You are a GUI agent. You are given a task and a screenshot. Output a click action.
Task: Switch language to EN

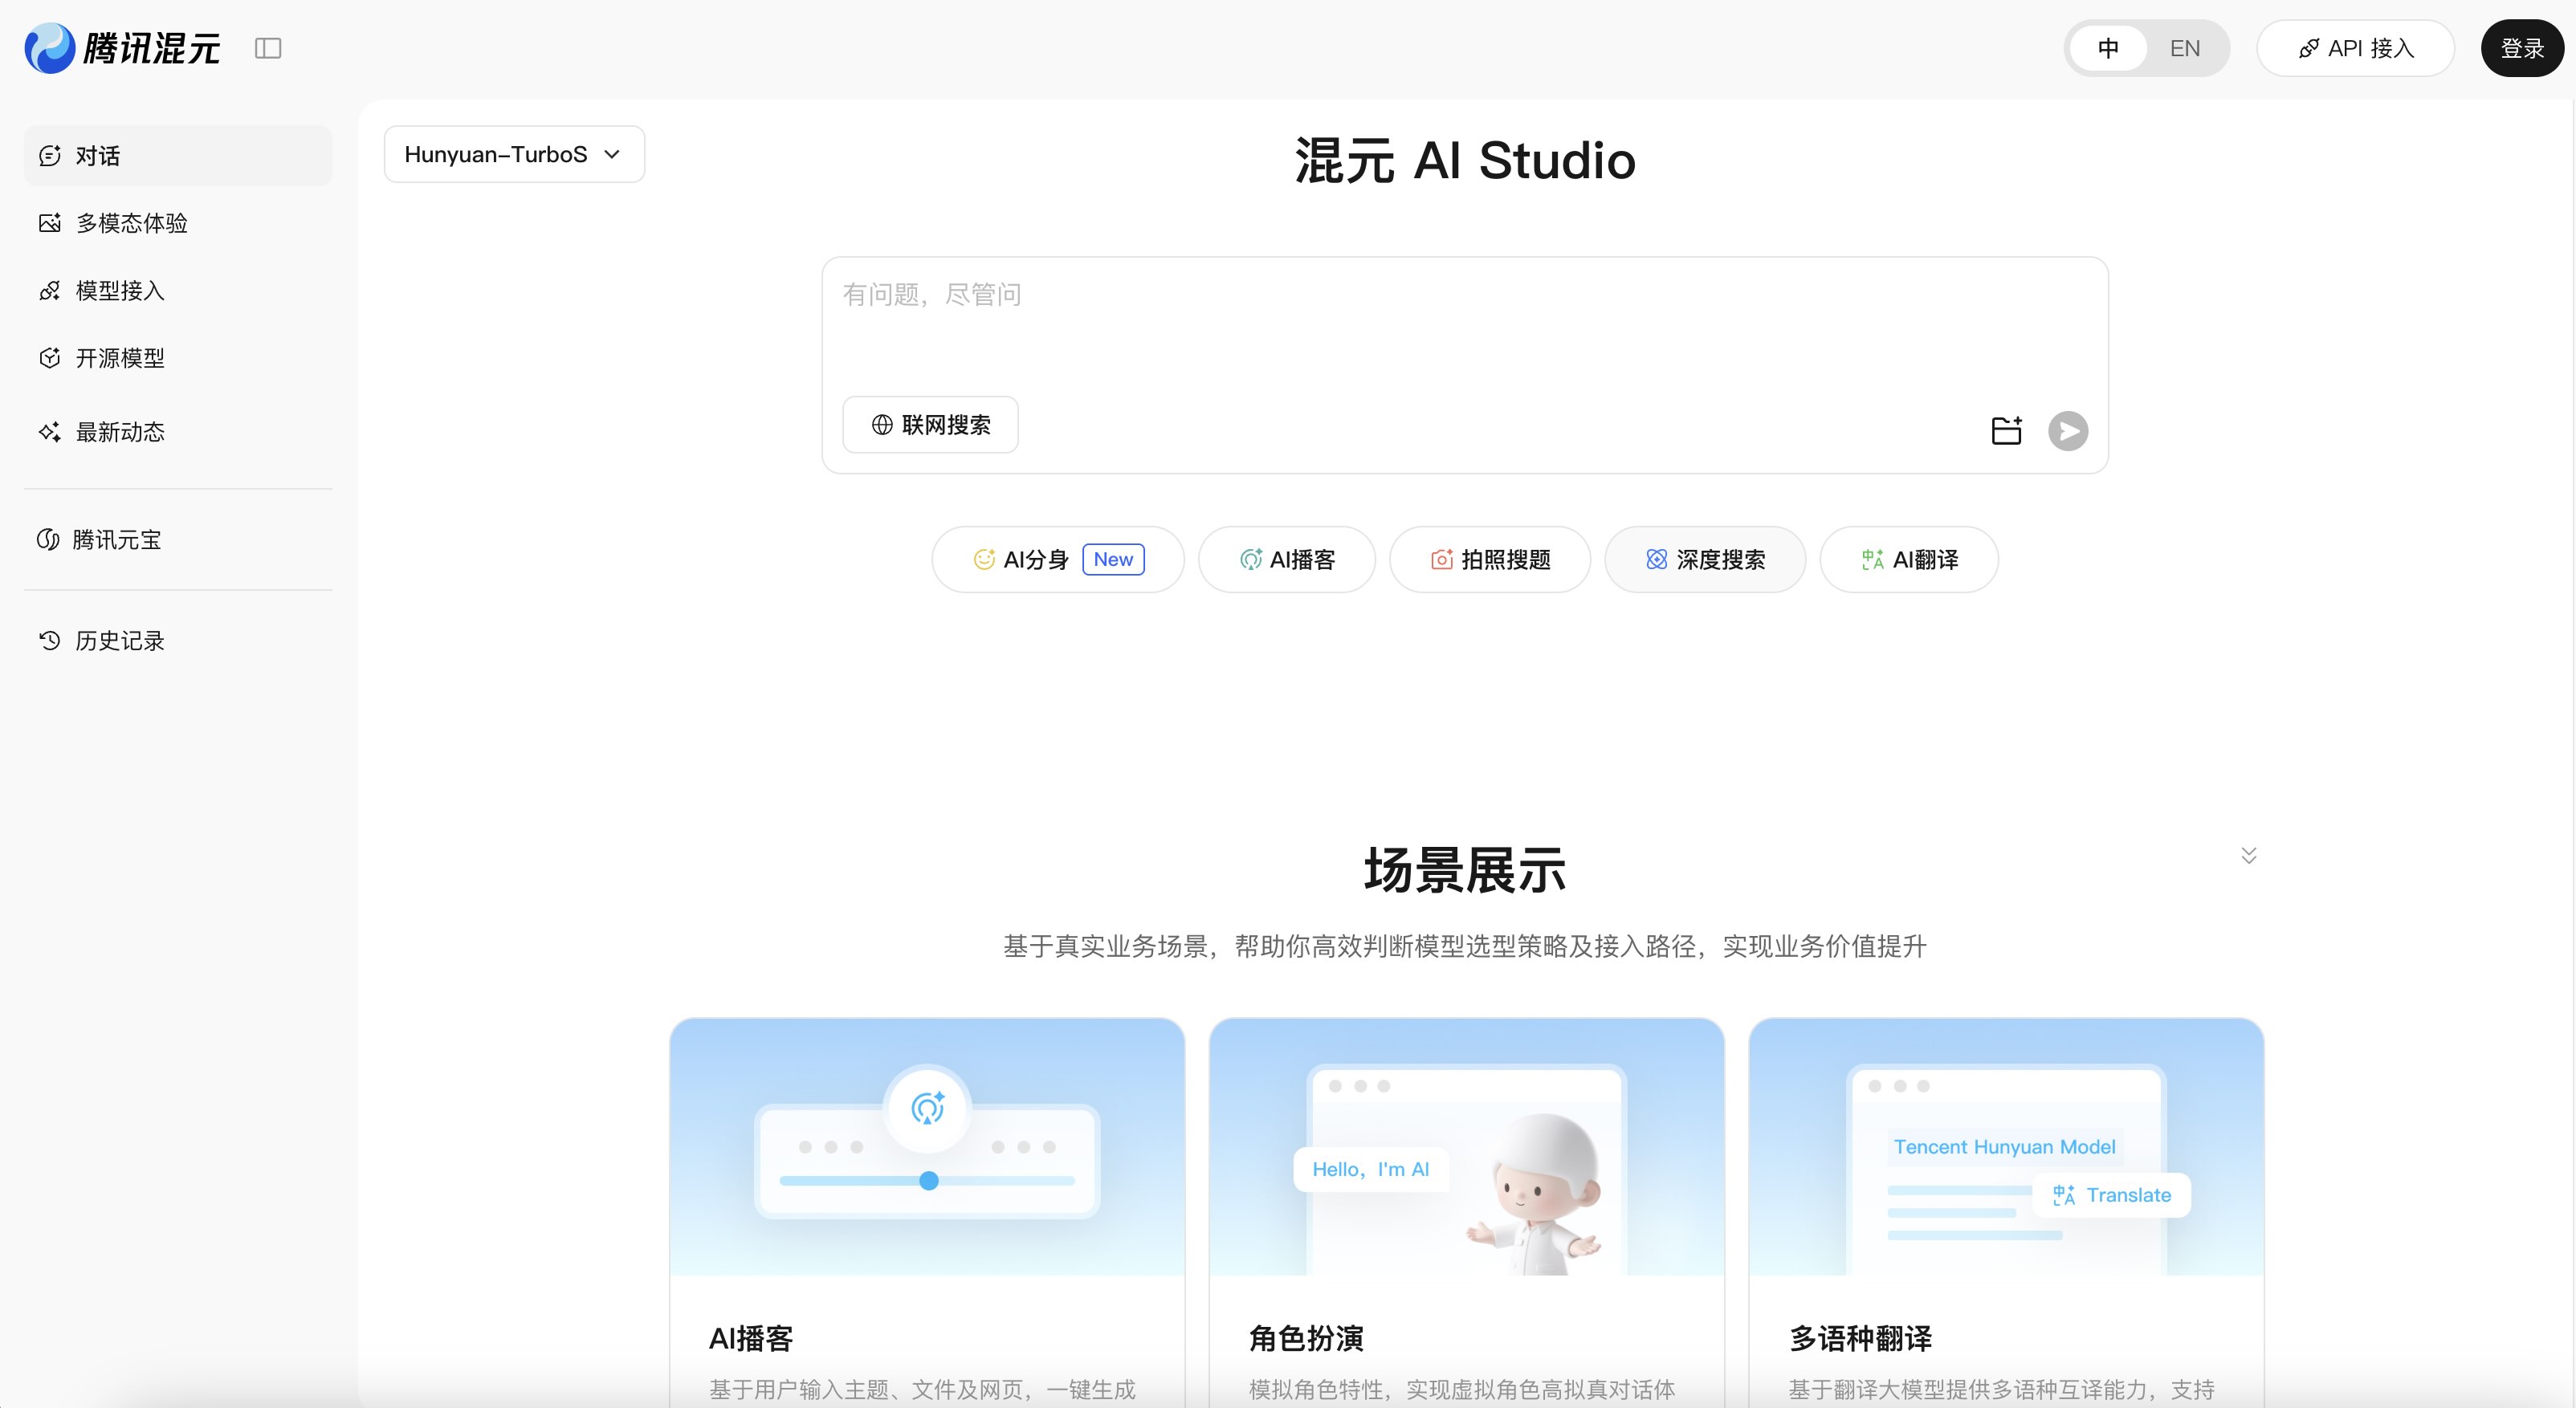(x=2185, y=47)
